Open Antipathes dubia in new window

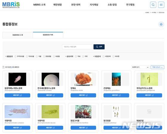click(x=83, y=95)
